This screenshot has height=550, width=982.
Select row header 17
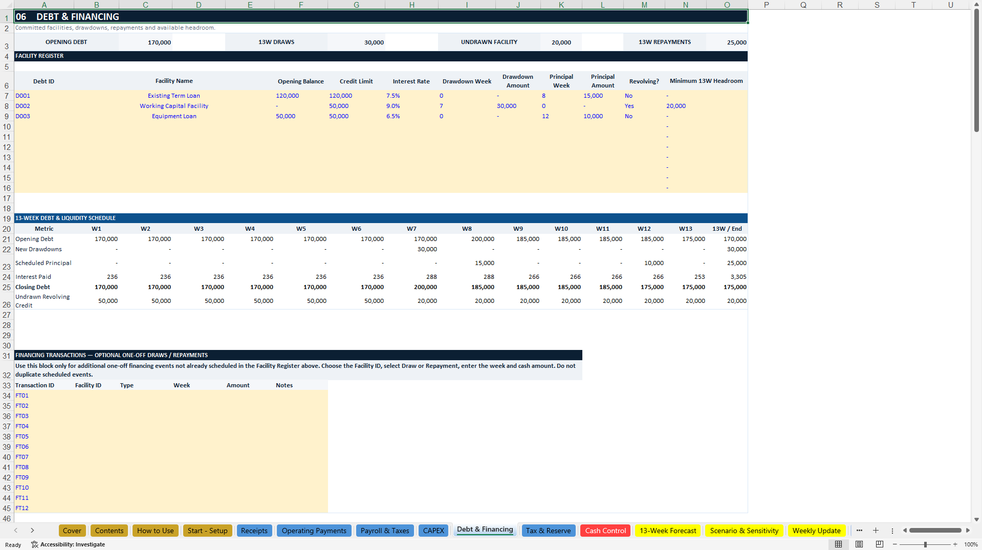coord(7,199)
